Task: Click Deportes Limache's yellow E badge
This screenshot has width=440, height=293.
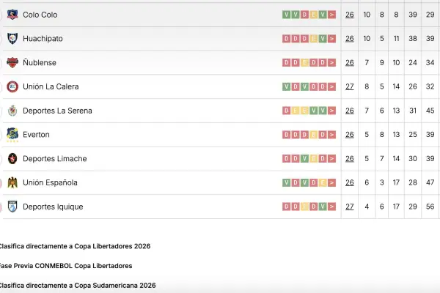Action: 313,159
